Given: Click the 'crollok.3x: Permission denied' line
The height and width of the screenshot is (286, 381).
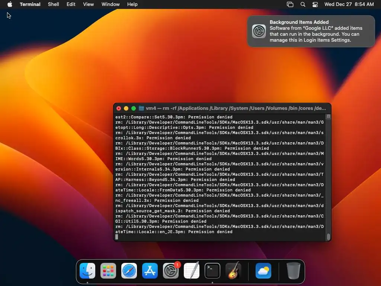Looking at the screenshot, I should click(x=153, y=138).
